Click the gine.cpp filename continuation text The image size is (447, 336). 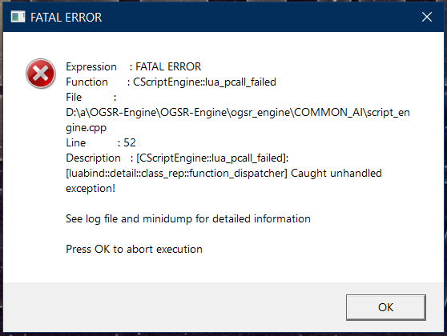point(86,127)
